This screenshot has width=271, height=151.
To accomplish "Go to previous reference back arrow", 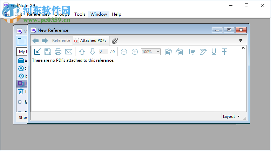I will click(35, 41).
